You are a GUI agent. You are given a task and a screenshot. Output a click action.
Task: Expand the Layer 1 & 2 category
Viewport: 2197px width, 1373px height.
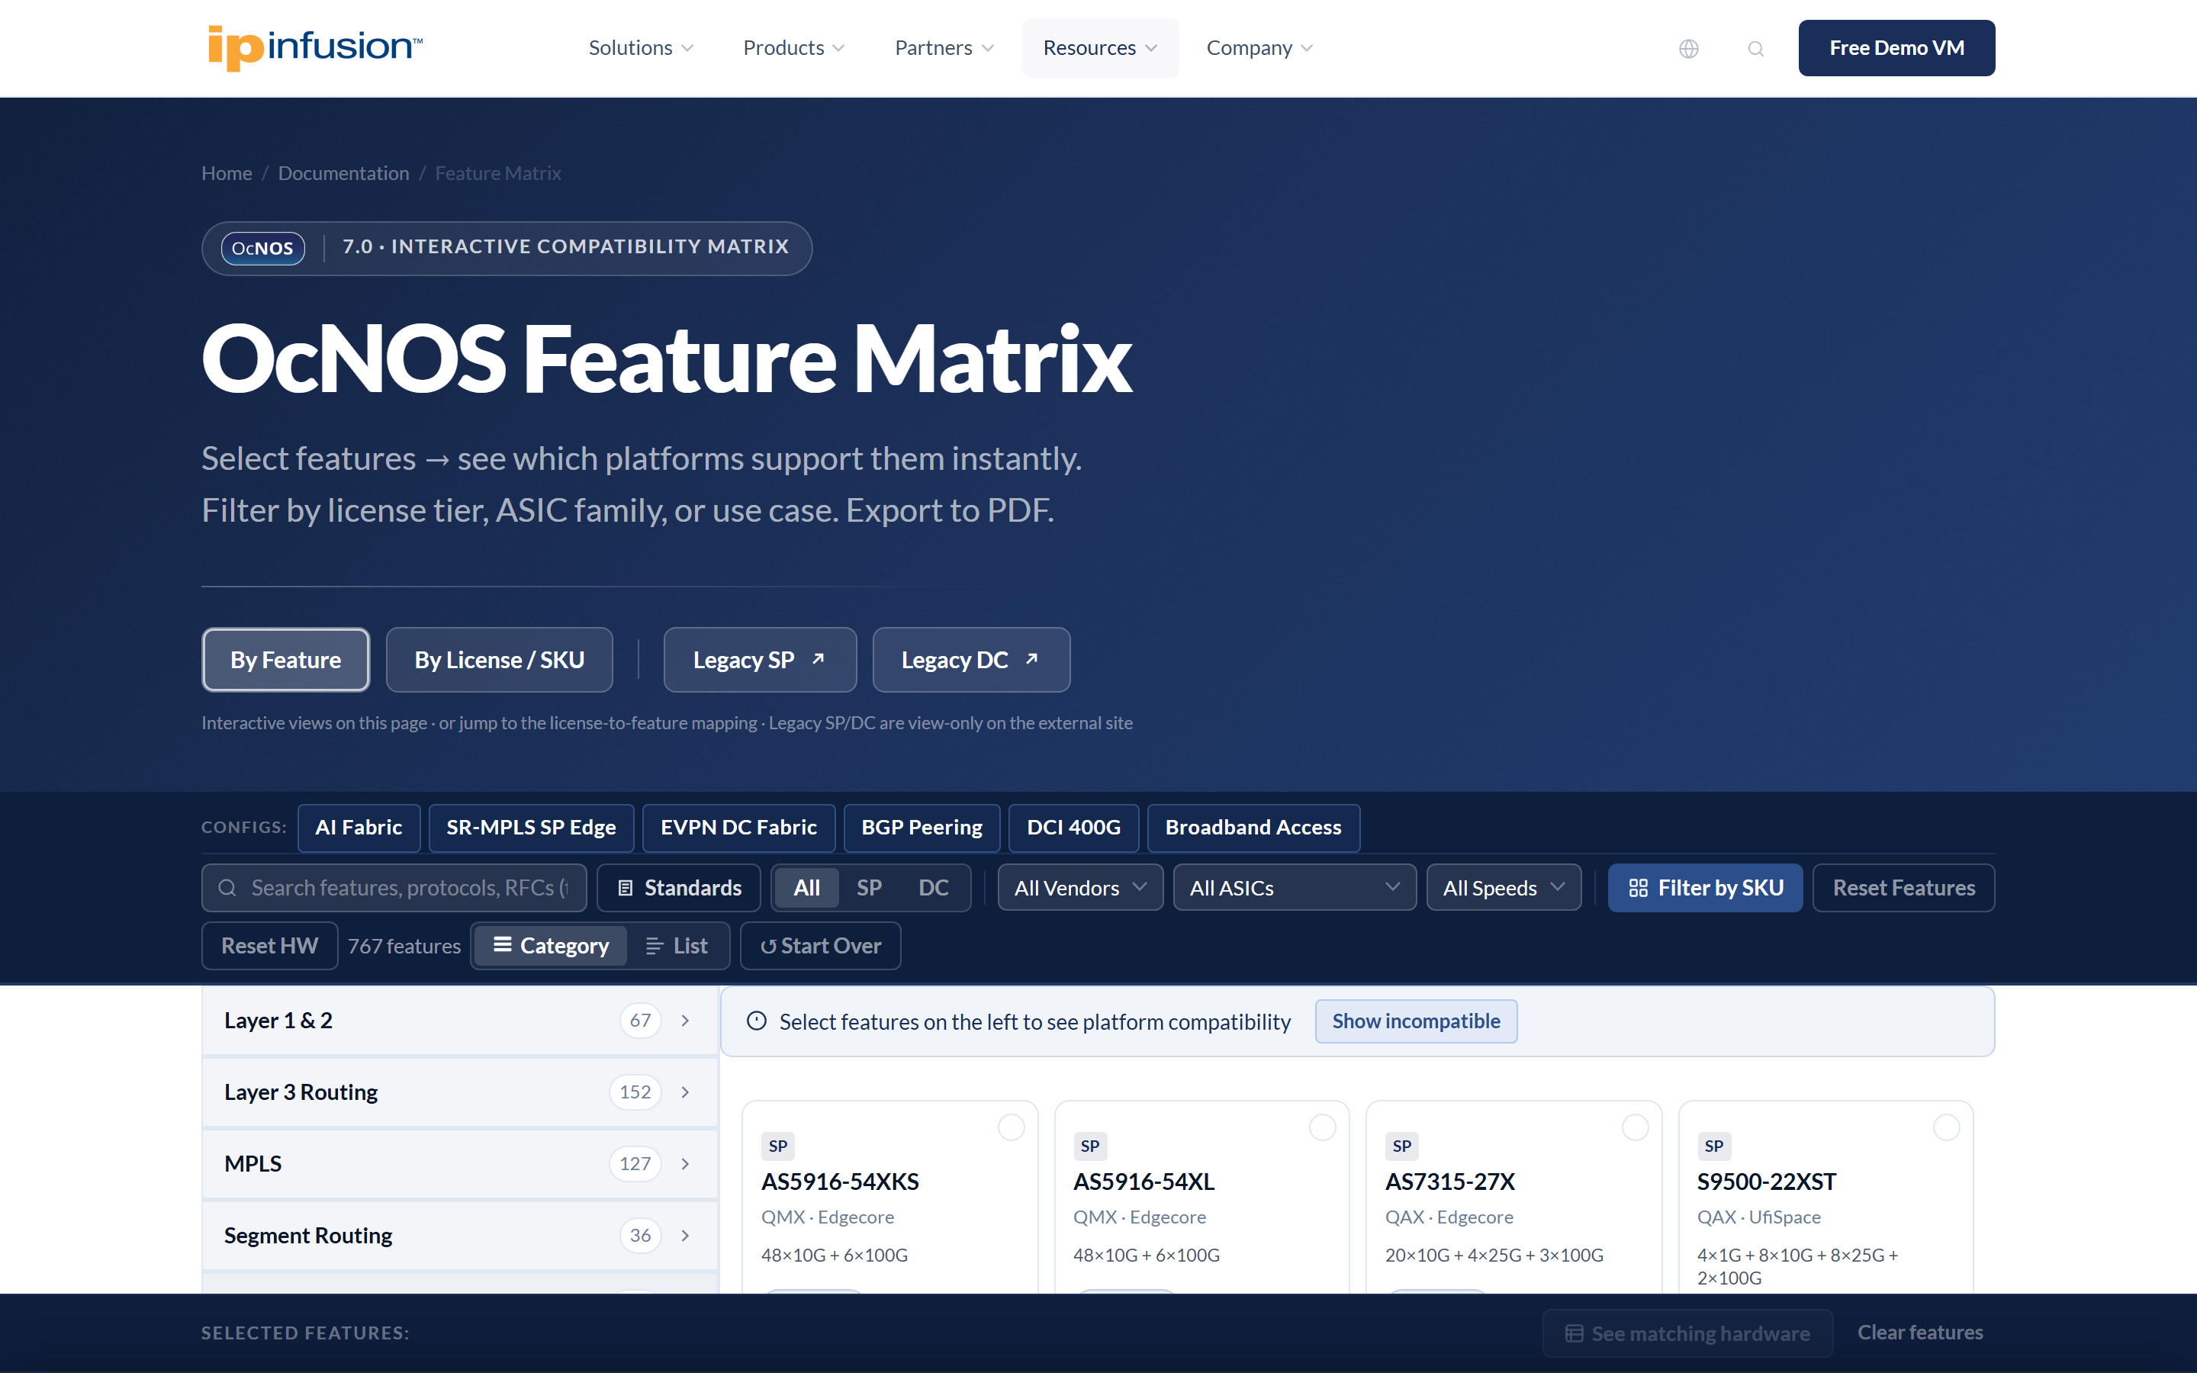[459, 1021]
